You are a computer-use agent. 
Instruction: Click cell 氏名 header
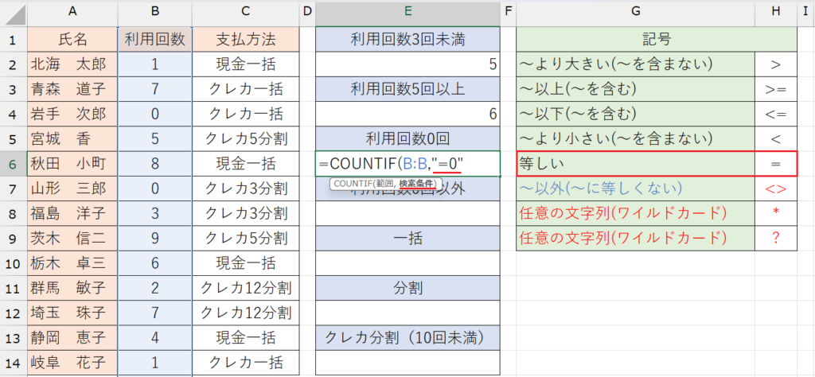(x=72, y=40)
